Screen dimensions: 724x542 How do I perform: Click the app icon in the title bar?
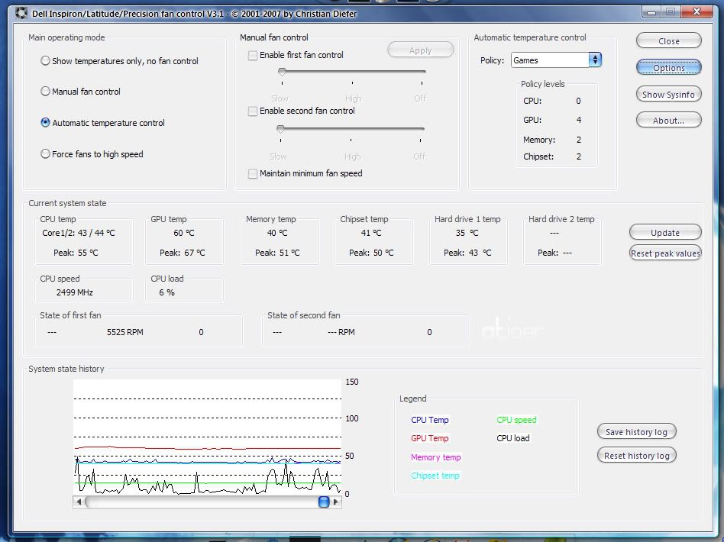click(21, 13)
